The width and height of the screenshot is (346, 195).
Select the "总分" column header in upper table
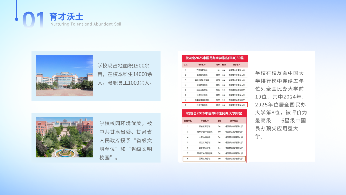click(x=218, y=64)
